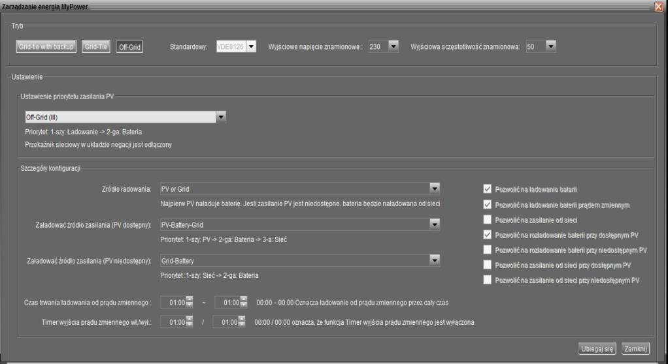Expand the Off-Grid (III) PV priority dropdown
Screen dimensions: 668x364
221,117
